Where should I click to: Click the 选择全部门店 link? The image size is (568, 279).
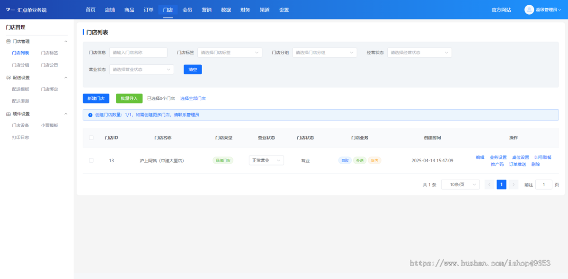[x=193, y=98]
